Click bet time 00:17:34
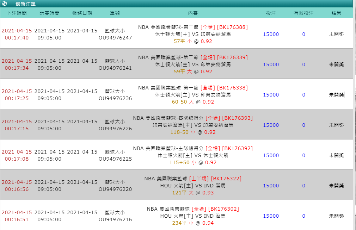356x230 pixels. pyautogui.click(x=17, y=68)
